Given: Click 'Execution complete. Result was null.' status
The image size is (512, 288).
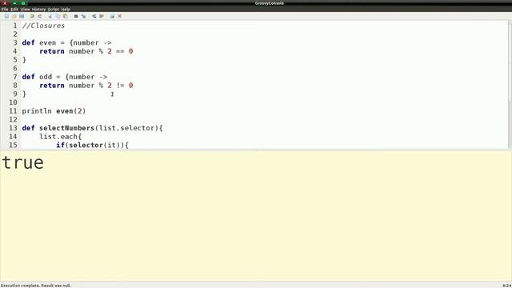Looking at the screenshot, I should click(x=35, y=286).
